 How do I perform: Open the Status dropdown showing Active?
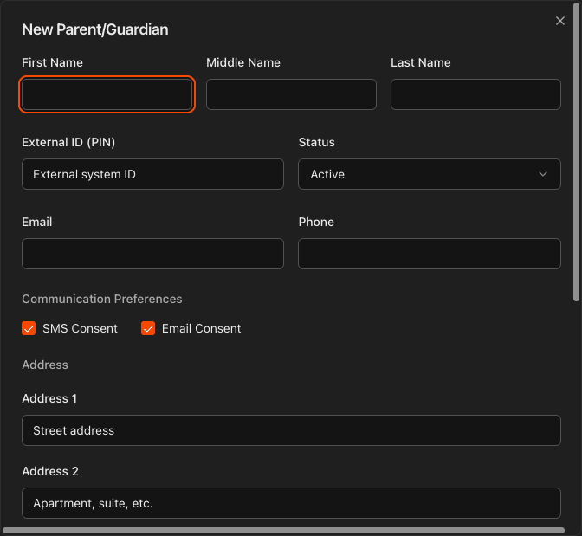click(x=429, y=174)
